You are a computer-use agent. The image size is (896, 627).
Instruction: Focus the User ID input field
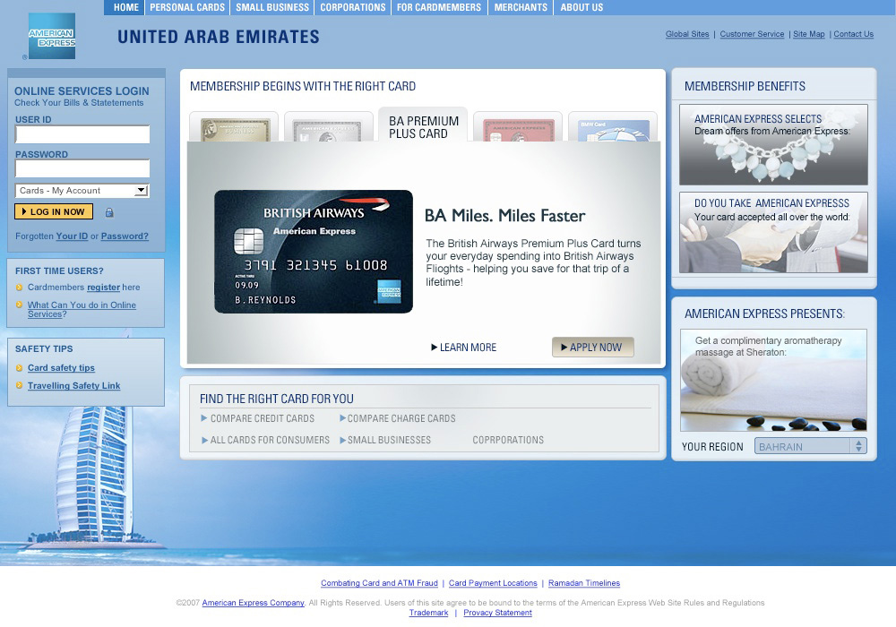[x=82, y=134]
